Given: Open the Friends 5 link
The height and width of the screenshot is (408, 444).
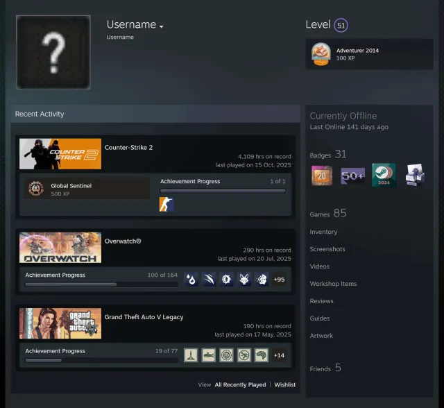Looking at the screenshot, I should point(325,368).
